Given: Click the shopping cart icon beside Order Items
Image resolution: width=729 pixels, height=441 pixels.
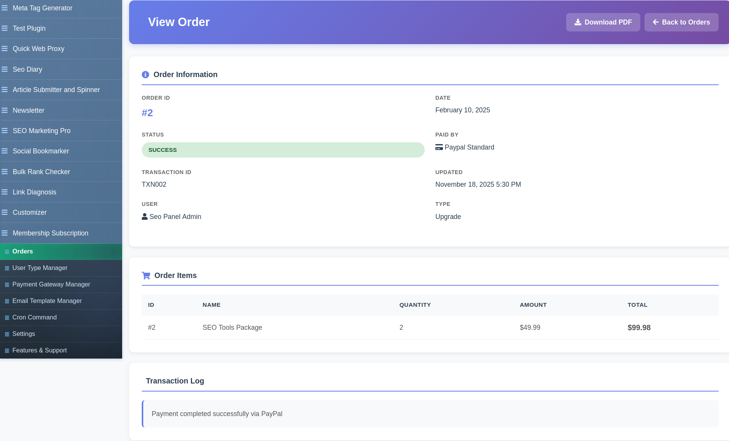Looking at the screenshot, I should 146,276.
